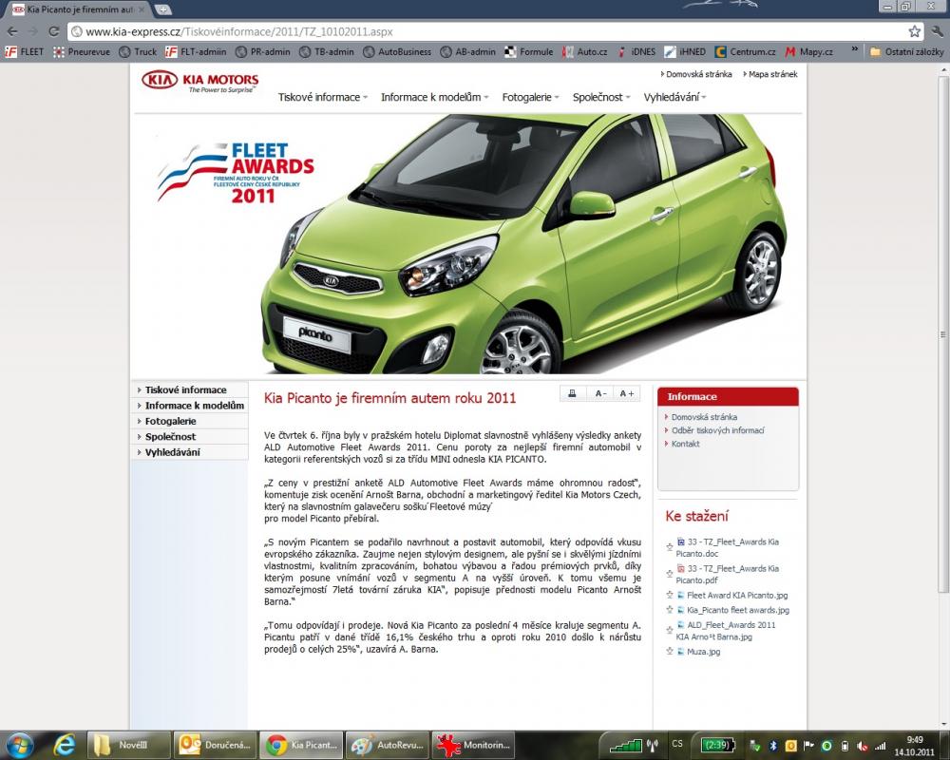
Task: Download the ALD_Fleet_Awards 2011 KIA Arnošt Barna.jpg file
Action: click(726, 631)
